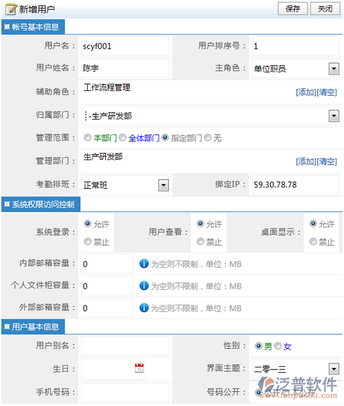Open the 考勤排班 dropdown

(163, 185)
